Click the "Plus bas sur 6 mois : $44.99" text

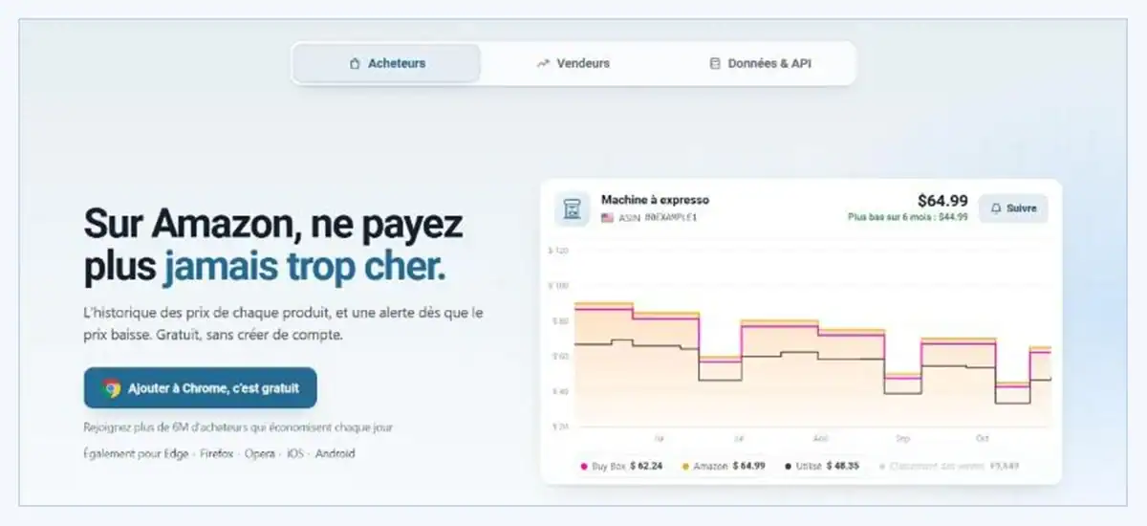908,217
